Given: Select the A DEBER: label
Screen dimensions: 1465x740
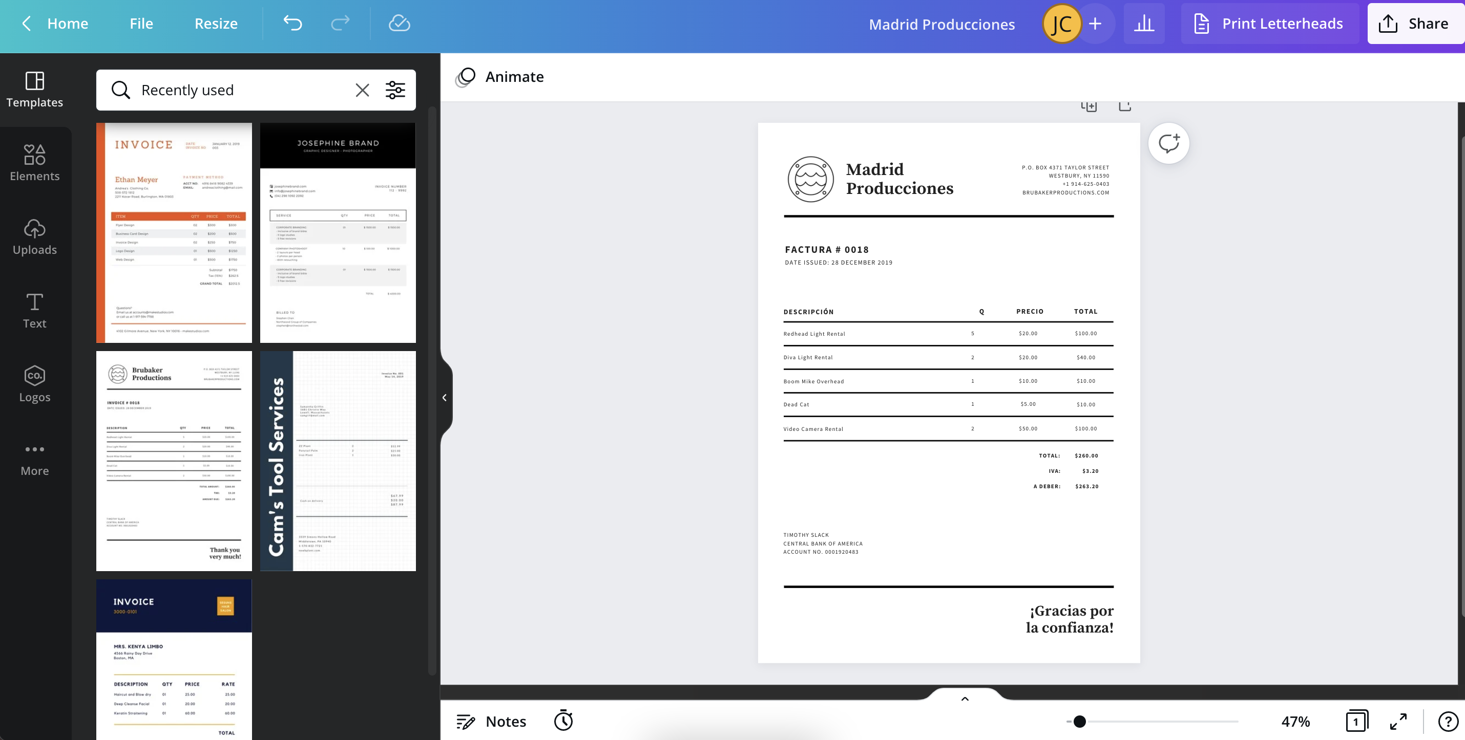Looking at the screenshot, I should (1047, 487).
